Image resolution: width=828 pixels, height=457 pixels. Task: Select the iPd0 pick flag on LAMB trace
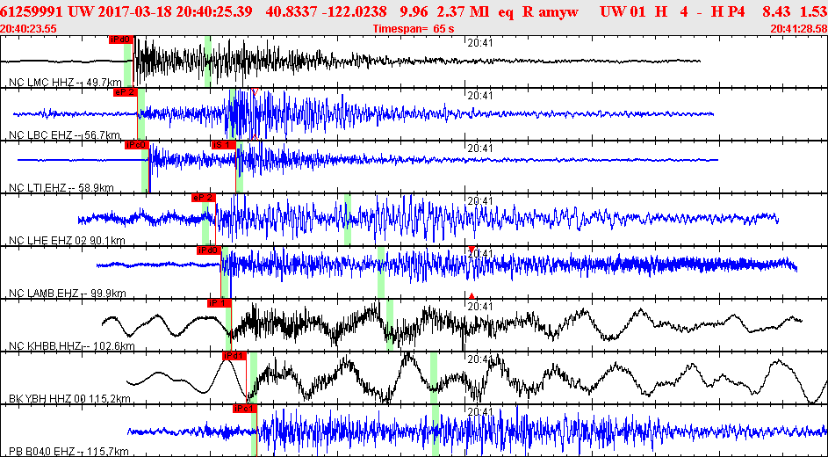[x=209, y=250]
